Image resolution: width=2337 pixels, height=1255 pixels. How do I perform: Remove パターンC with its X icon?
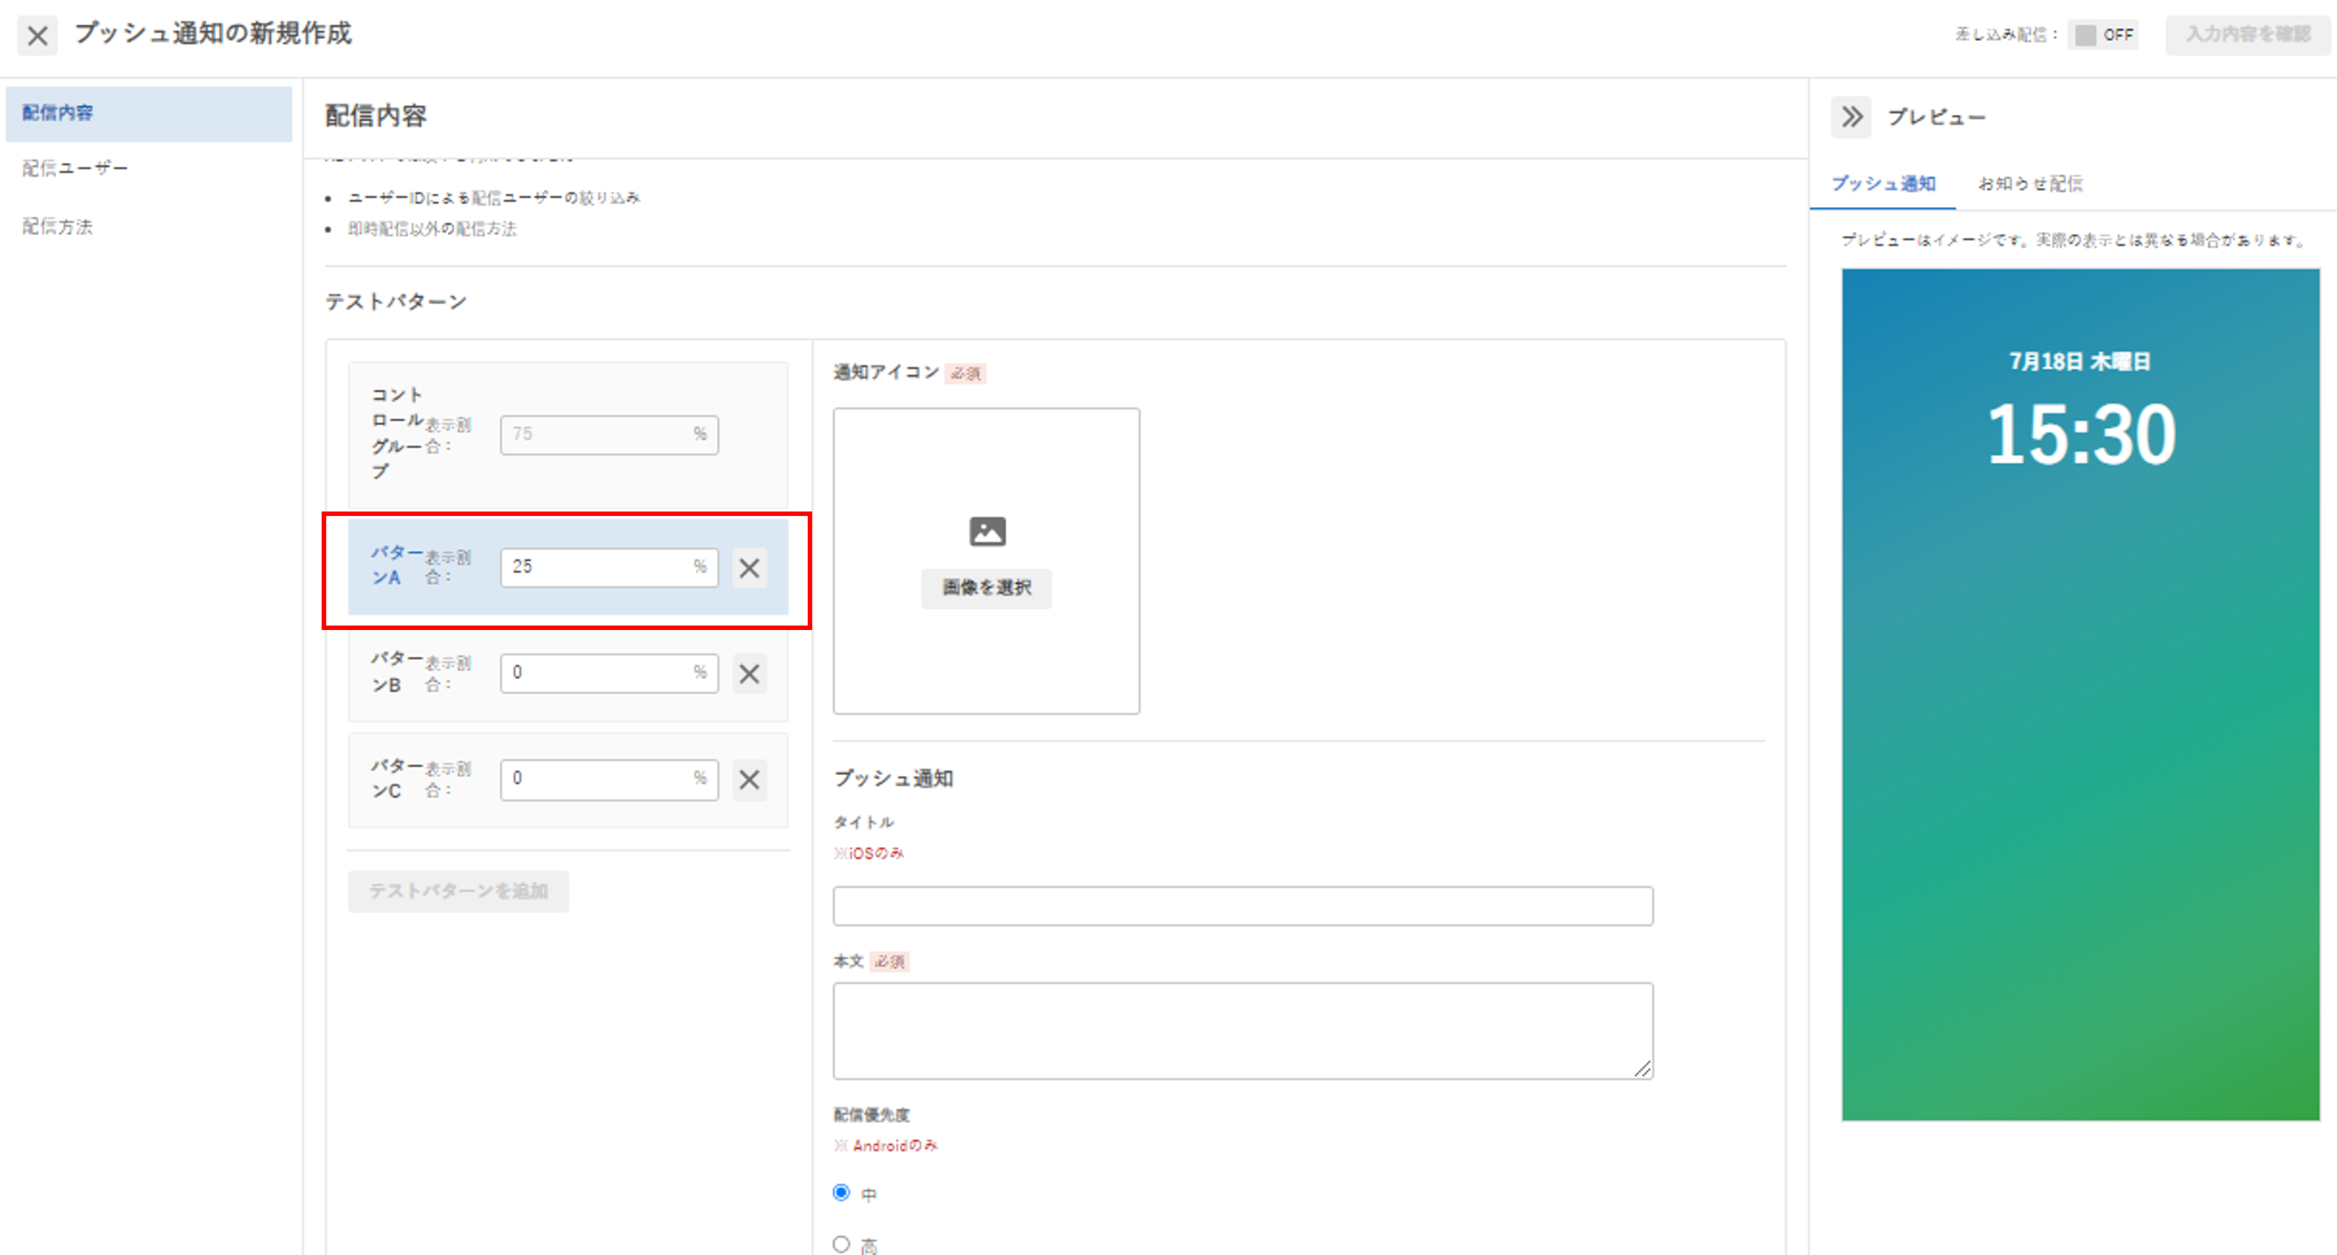tap(750, 780)
